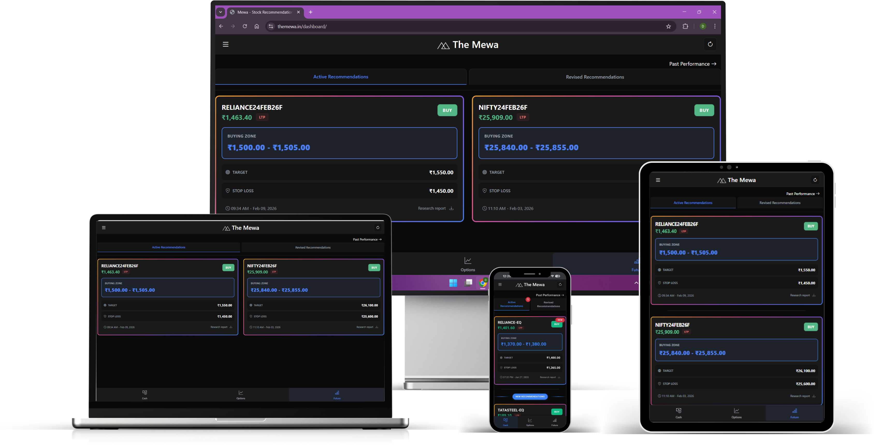874x445 pixels.
Task: Select the Future icon in the tablet bottom nav
Action: coord(794,412)
